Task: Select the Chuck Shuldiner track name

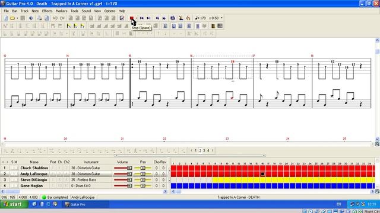Action: click(x=34, y=168)
